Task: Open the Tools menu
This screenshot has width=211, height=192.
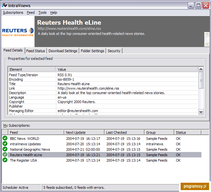Action: (x=43, y=12)
